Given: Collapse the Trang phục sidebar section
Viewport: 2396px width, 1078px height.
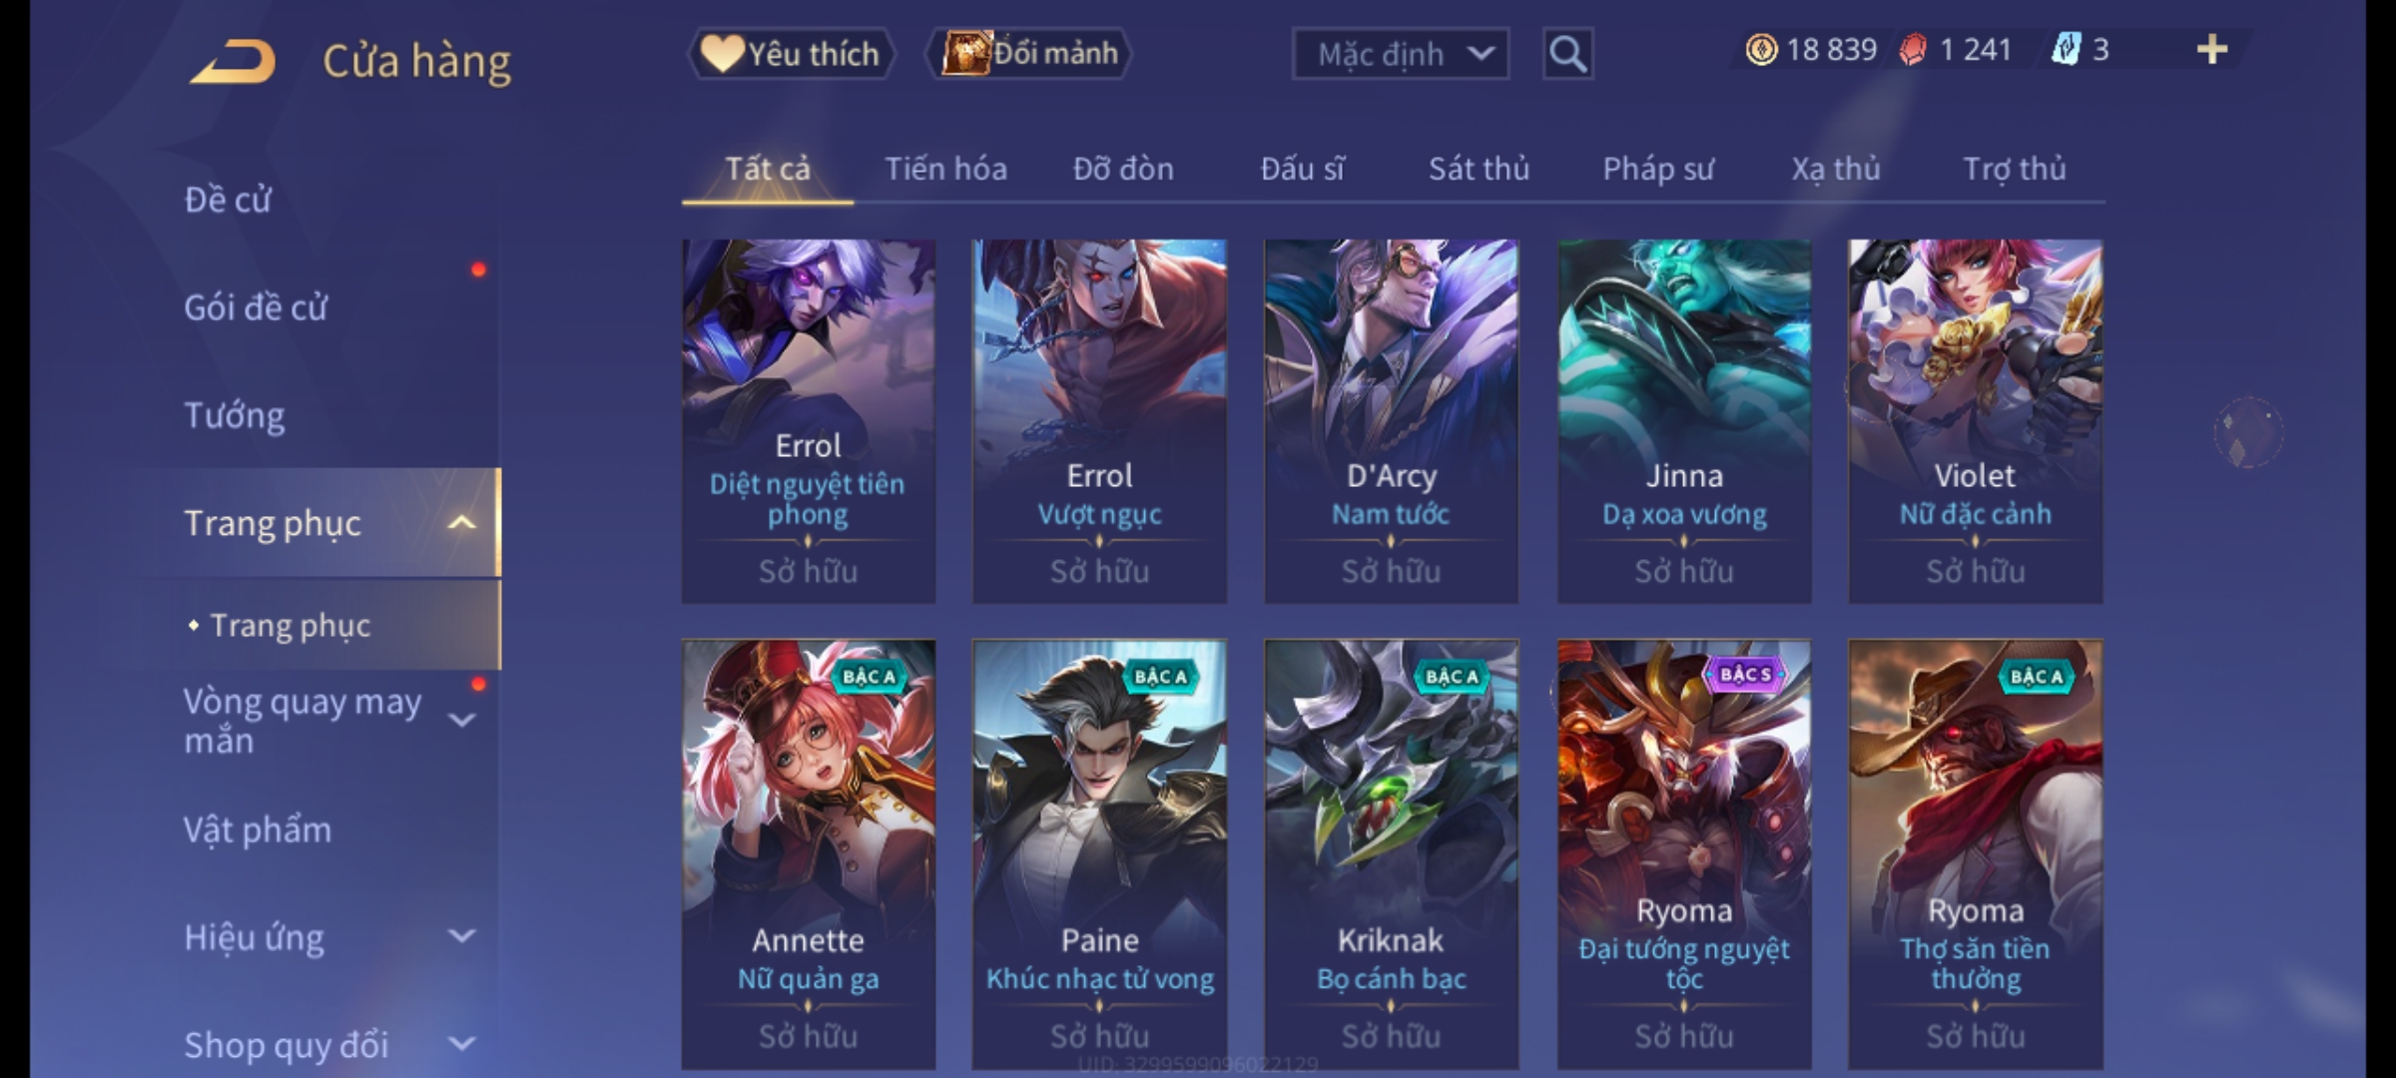Looking at the screenshot, I should point(461,522).
